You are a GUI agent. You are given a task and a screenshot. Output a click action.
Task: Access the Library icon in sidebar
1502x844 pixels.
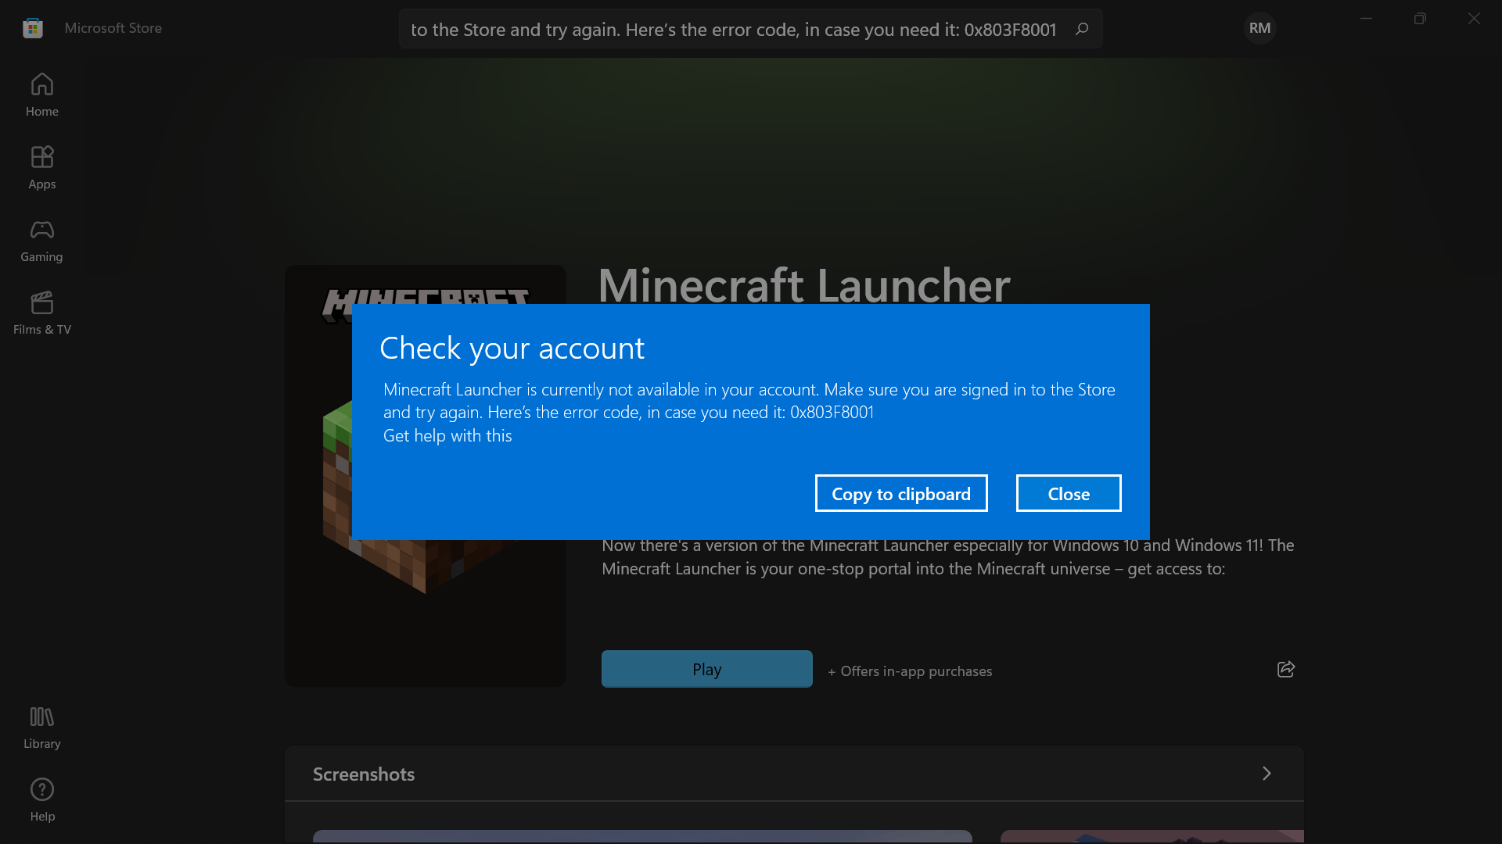coord(42,725)
